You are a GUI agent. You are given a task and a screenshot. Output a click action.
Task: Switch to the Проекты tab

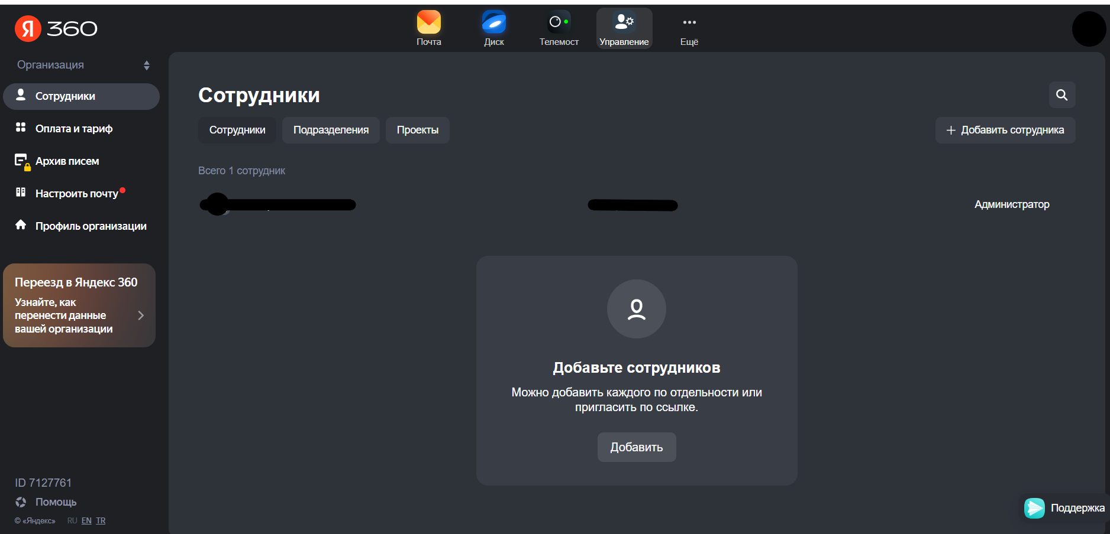pos(418,130)
